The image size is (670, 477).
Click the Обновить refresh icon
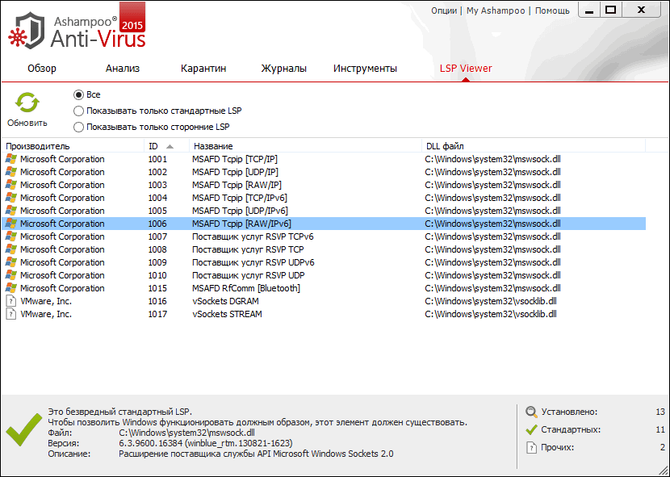click(27, 100)
